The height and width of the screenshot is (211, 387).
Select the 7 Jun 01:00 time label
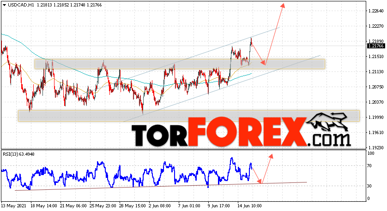coord(189,206)
